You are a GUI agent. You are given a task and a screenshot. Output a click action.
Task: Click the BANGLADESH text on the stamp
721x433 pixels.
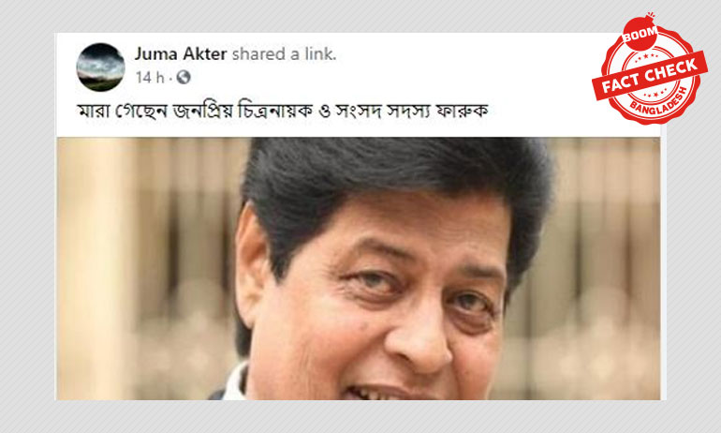coord(659,104)
